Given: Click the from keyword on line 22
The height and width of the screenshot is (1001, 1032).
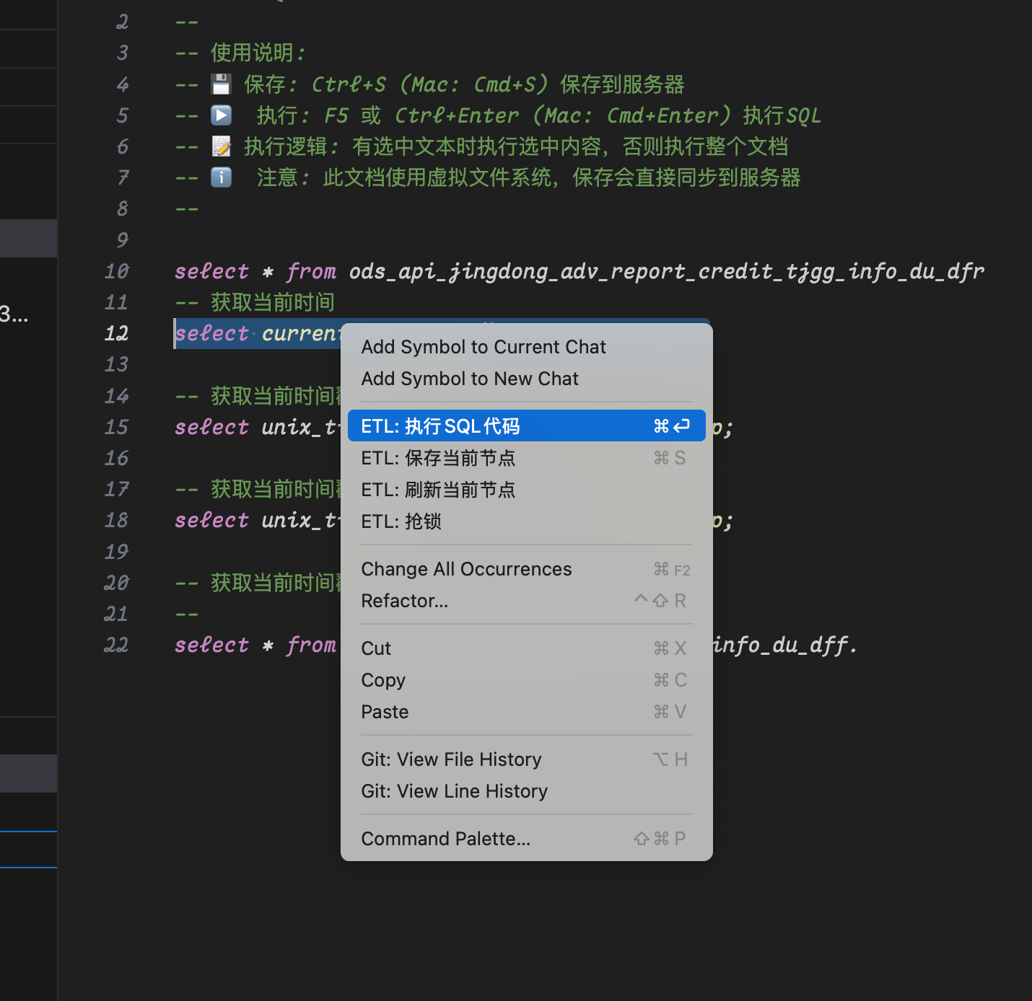Looking at the screenshot, I should point(311,645).
